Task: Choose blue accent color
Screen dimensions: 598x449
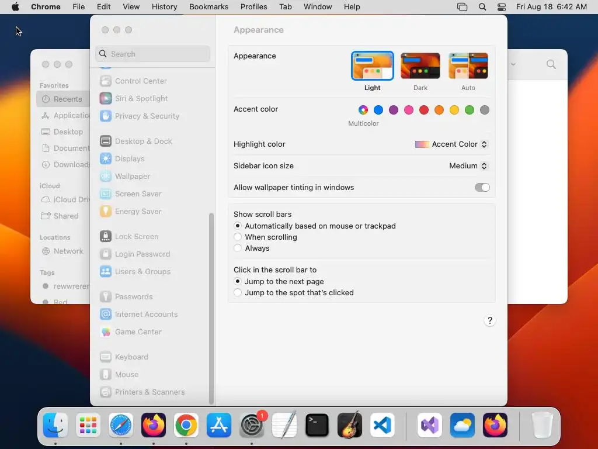Action: 378,110
